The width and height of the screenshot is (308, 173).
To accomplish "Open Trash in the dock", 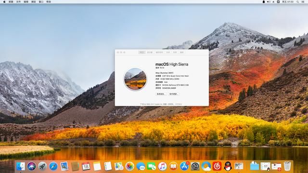I will pyautogui.click(x=287, y=166).
